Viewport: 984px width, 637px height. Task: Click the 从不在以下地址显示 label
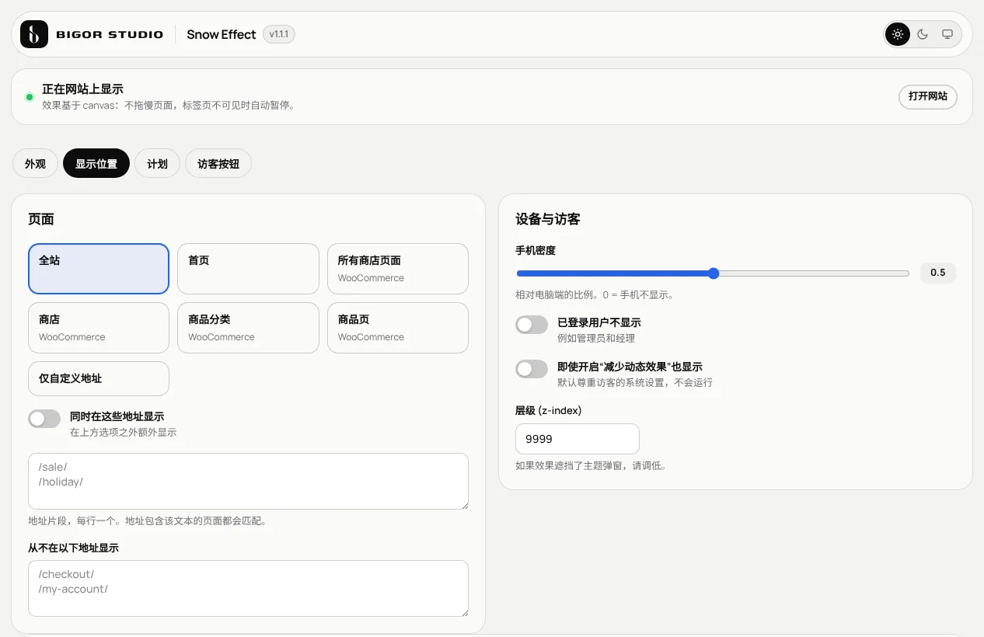pos(73,548)
